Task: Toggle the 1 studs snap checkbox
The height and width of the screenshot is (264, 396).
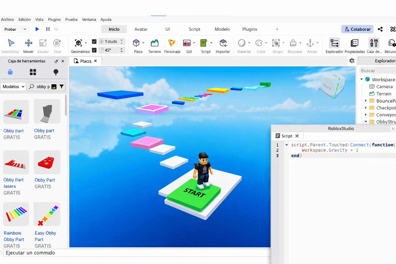Action: [94, 42]
